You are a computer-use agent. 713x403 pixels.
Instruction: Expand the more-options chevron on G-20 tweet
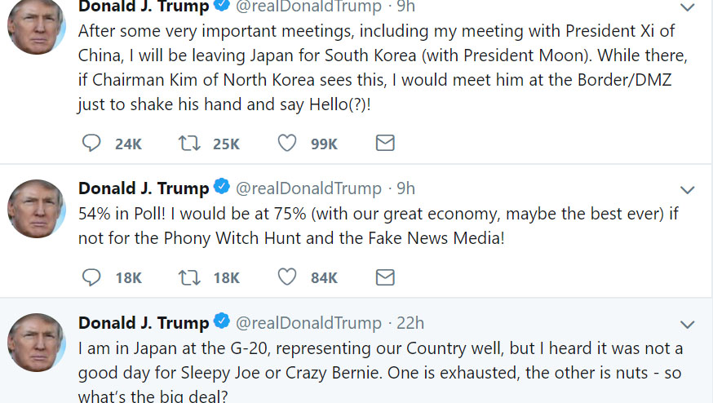687,325
